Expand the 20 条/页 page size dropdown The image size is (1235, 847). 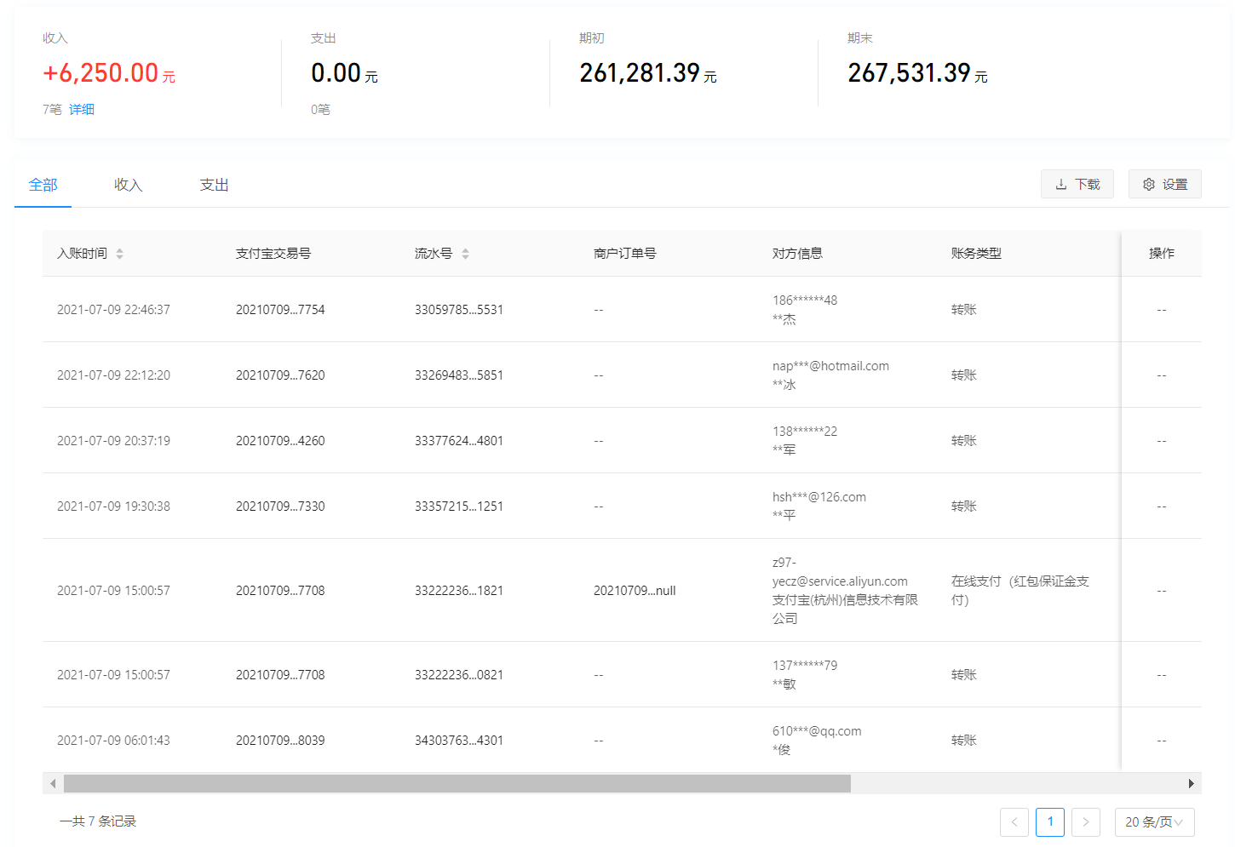(x=1154, y=821)
